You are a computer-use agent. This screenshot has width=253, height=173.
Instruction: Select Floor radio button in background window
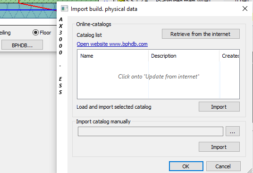(x=42, y=33)
